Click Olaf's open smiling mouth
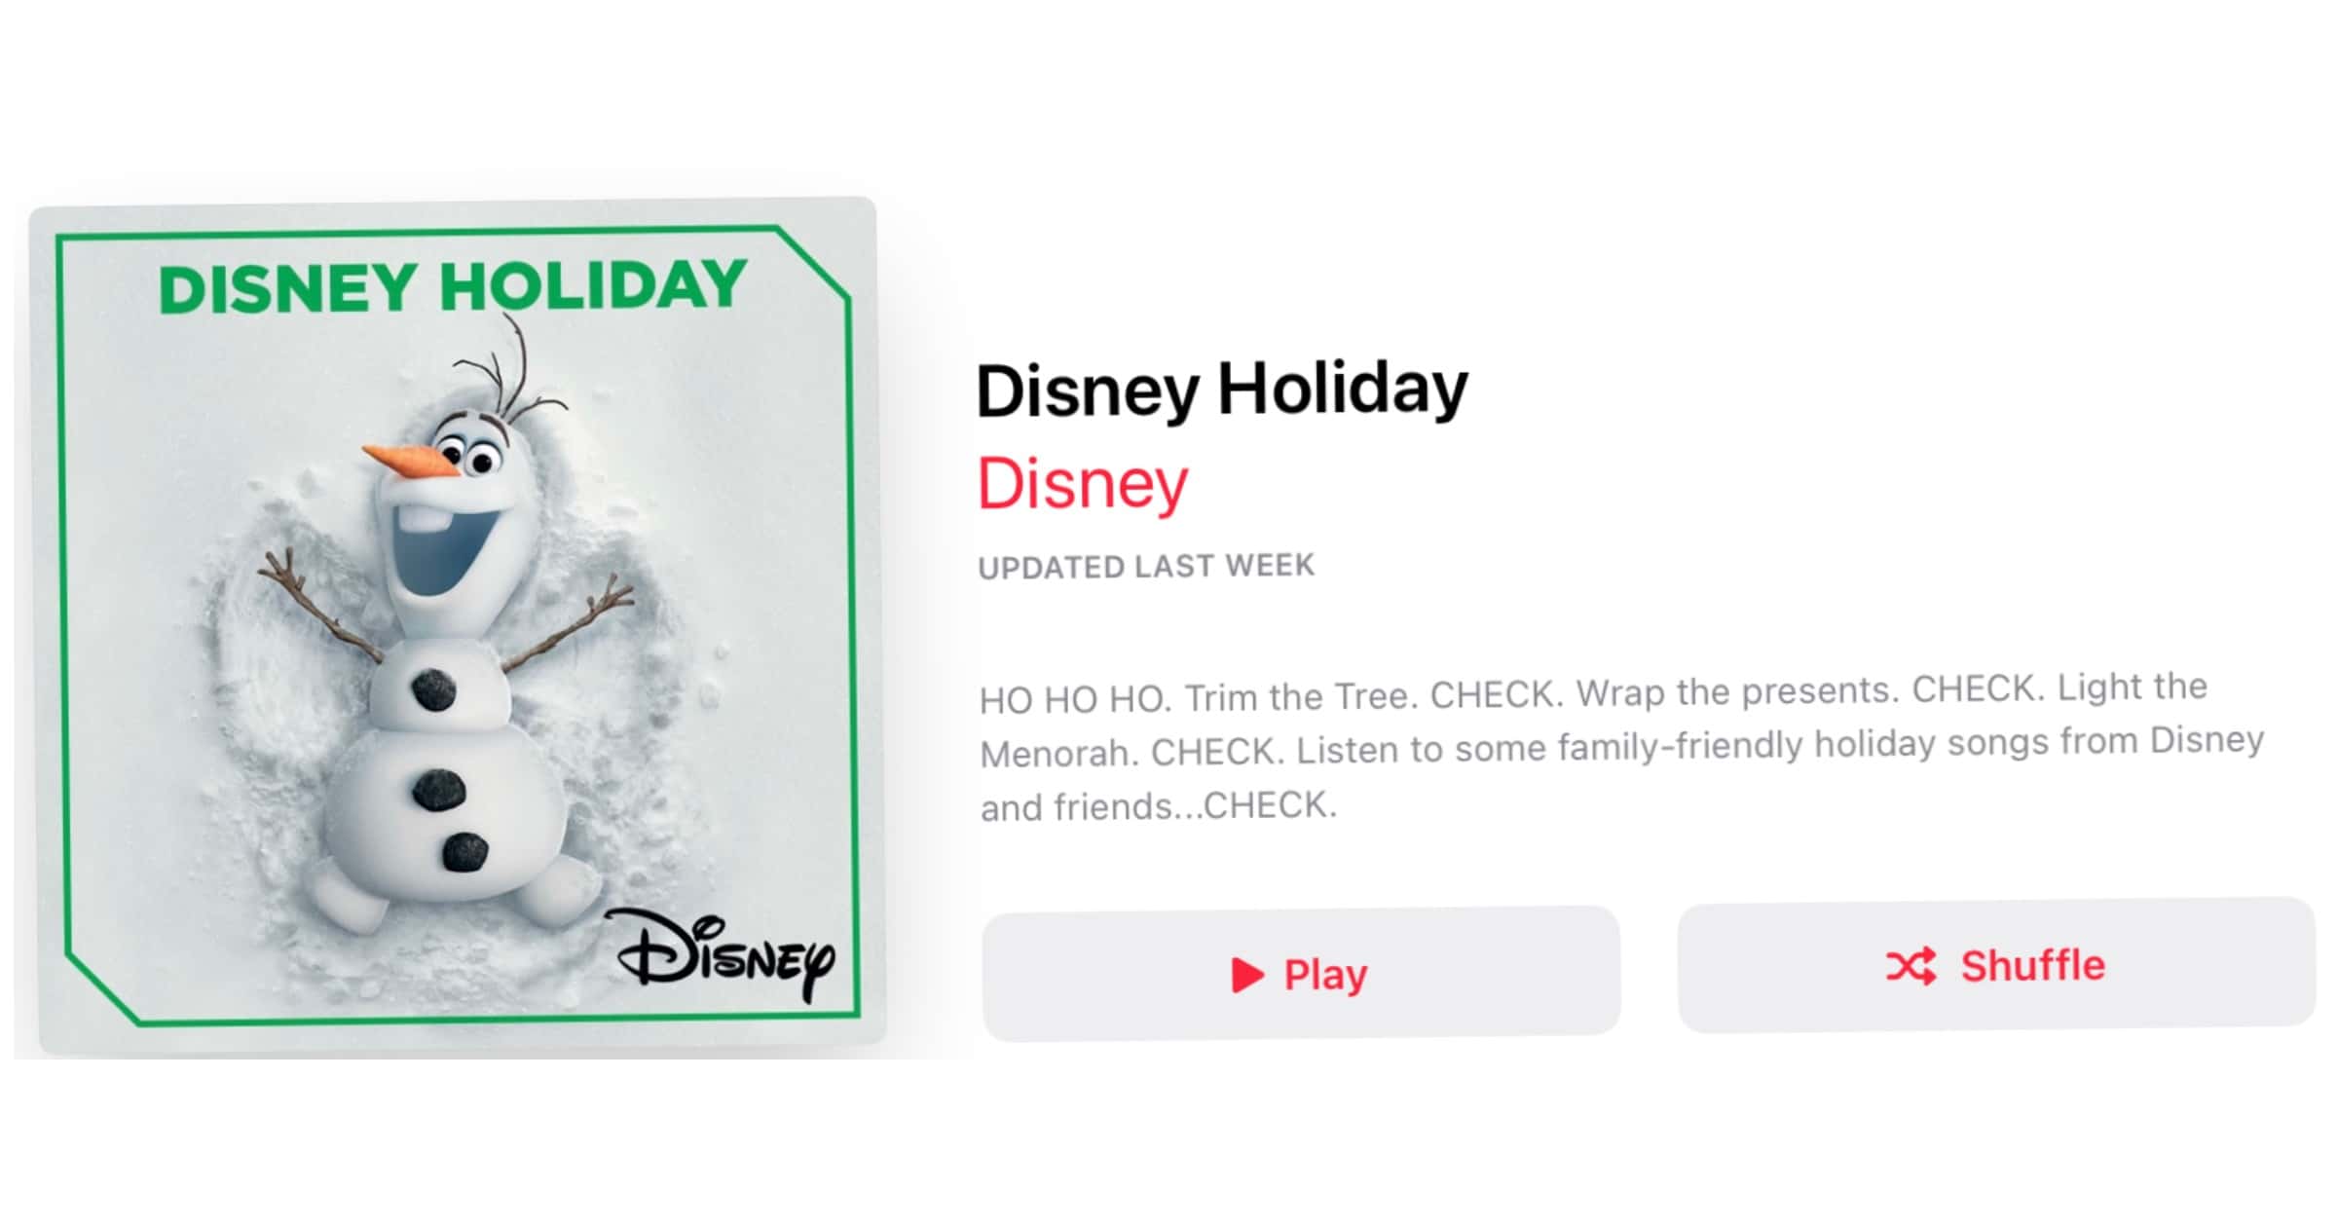The width and height of the screenshot is (2337, 1227). coord(443,545)
